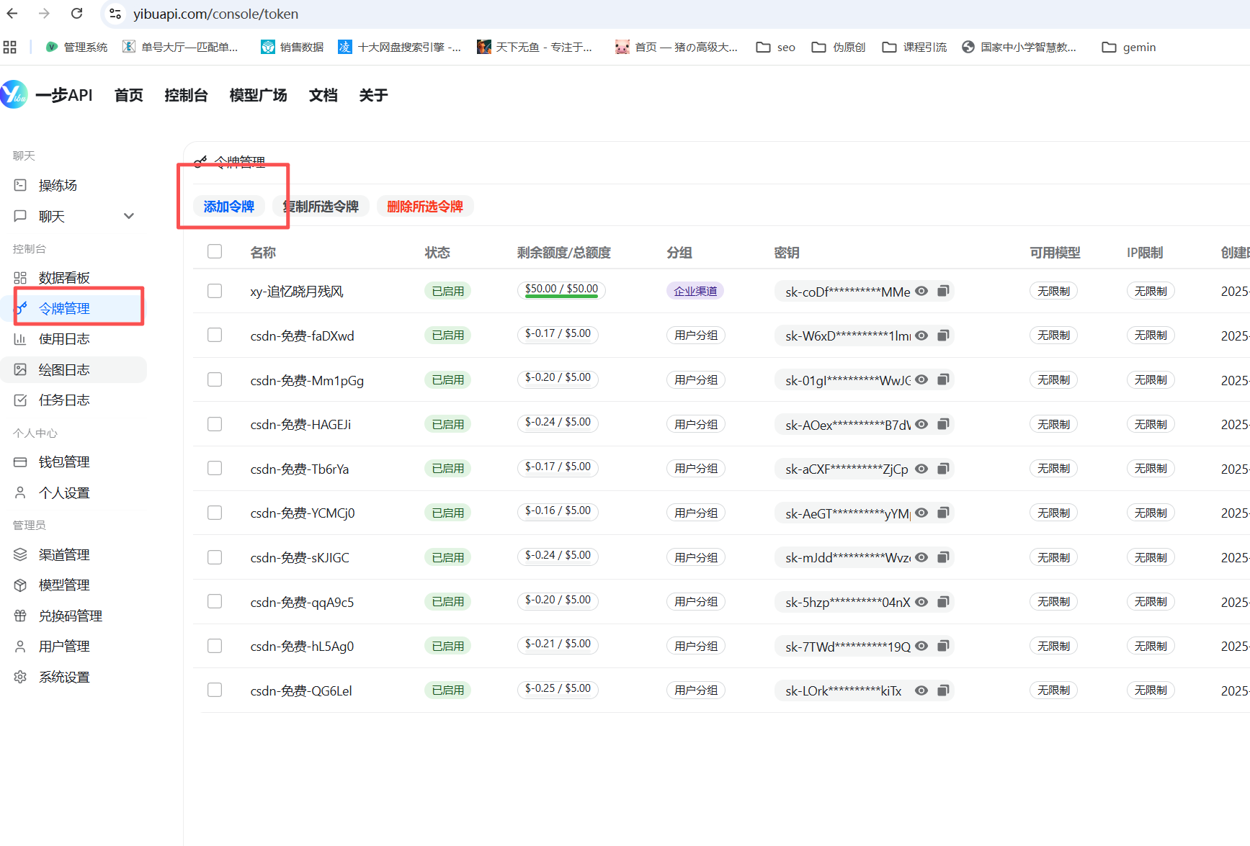Click the 已启用 status tag of csdn-免费-qqA9c5
The image size is (1250, 846).
tap(447, 602)
